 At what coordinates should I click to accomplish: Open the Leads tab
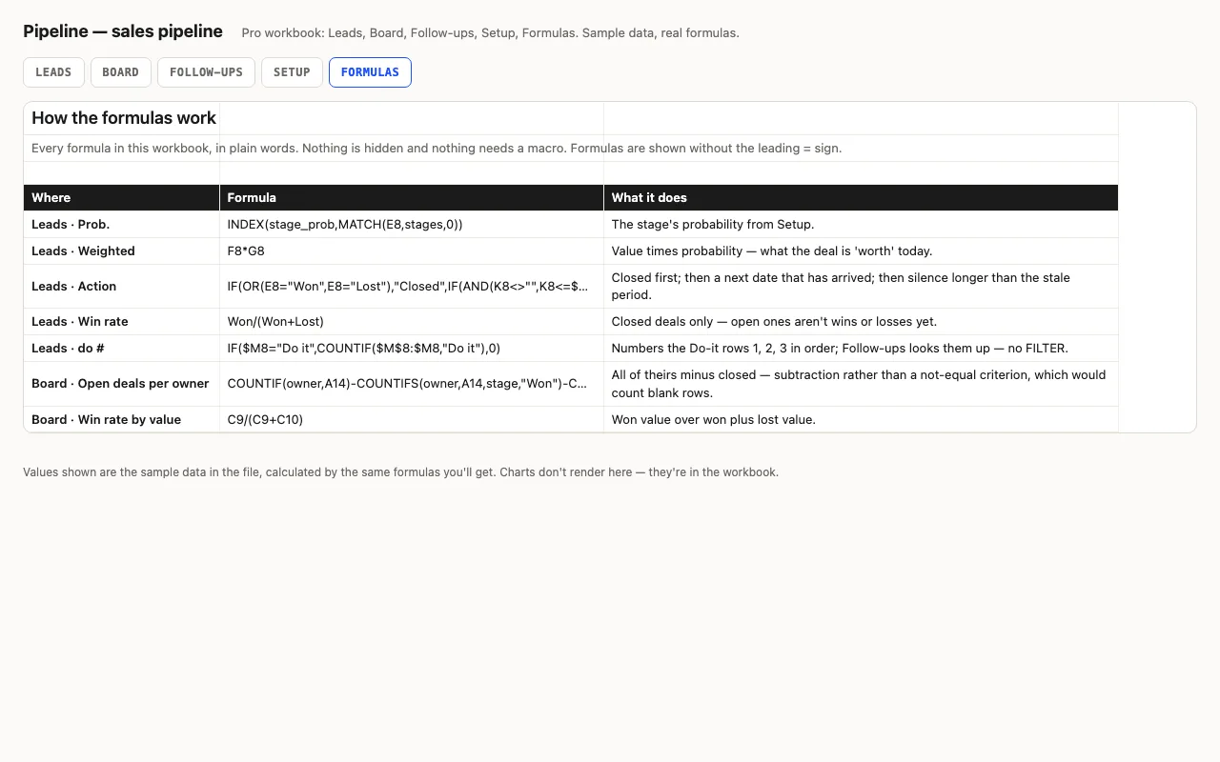pos(53,72)
